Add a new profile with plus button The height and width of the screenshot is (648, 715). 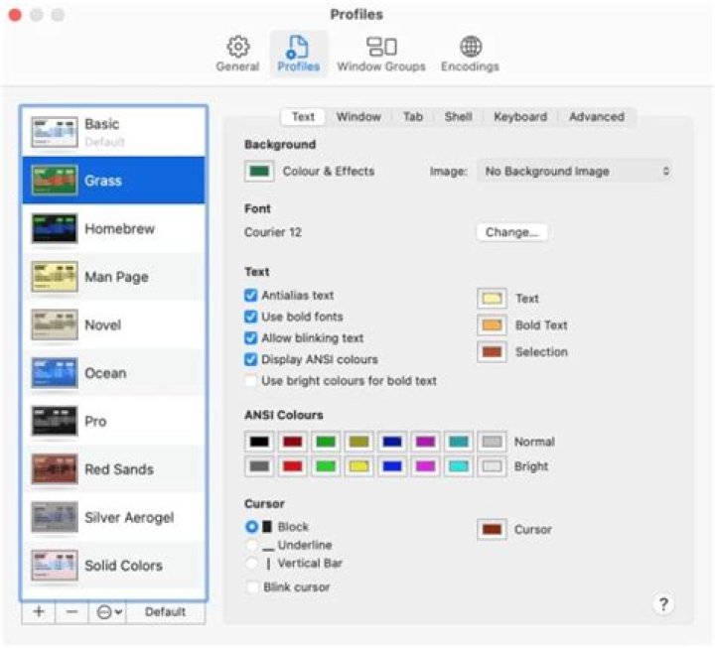coord(39,611)
